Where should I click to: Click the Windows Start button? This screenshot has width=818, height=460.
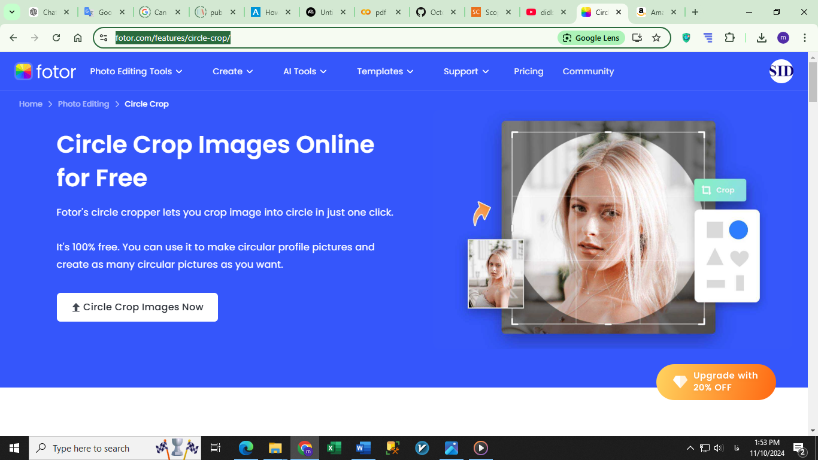coord(14,448)
